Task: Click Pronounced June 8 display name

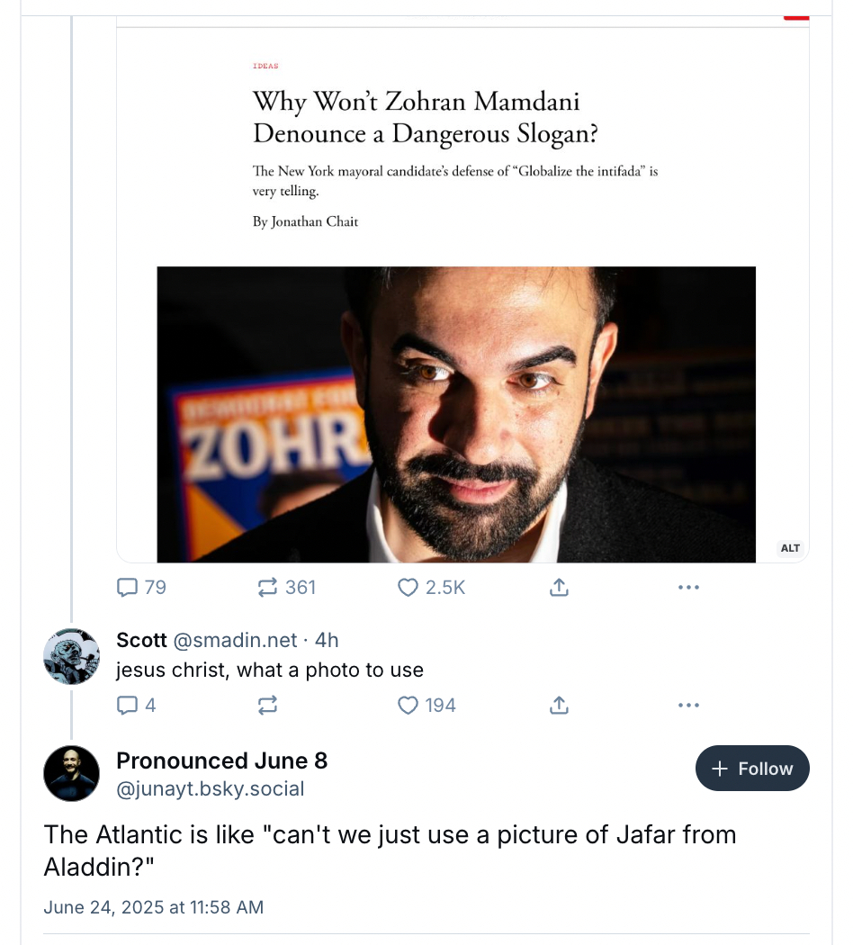Action: pos(221,760)
